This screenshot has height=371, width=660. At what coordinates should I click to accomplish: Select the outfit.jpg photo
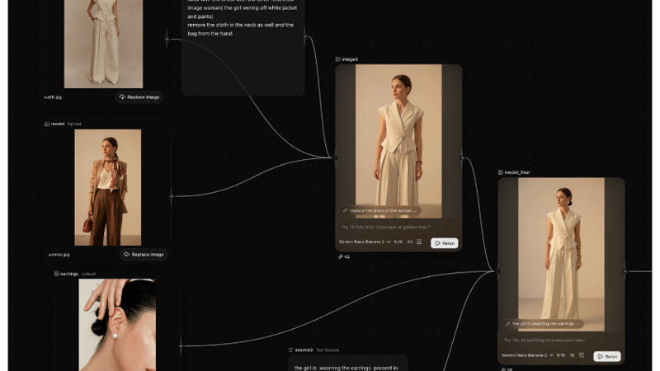[x=103, y=44]
